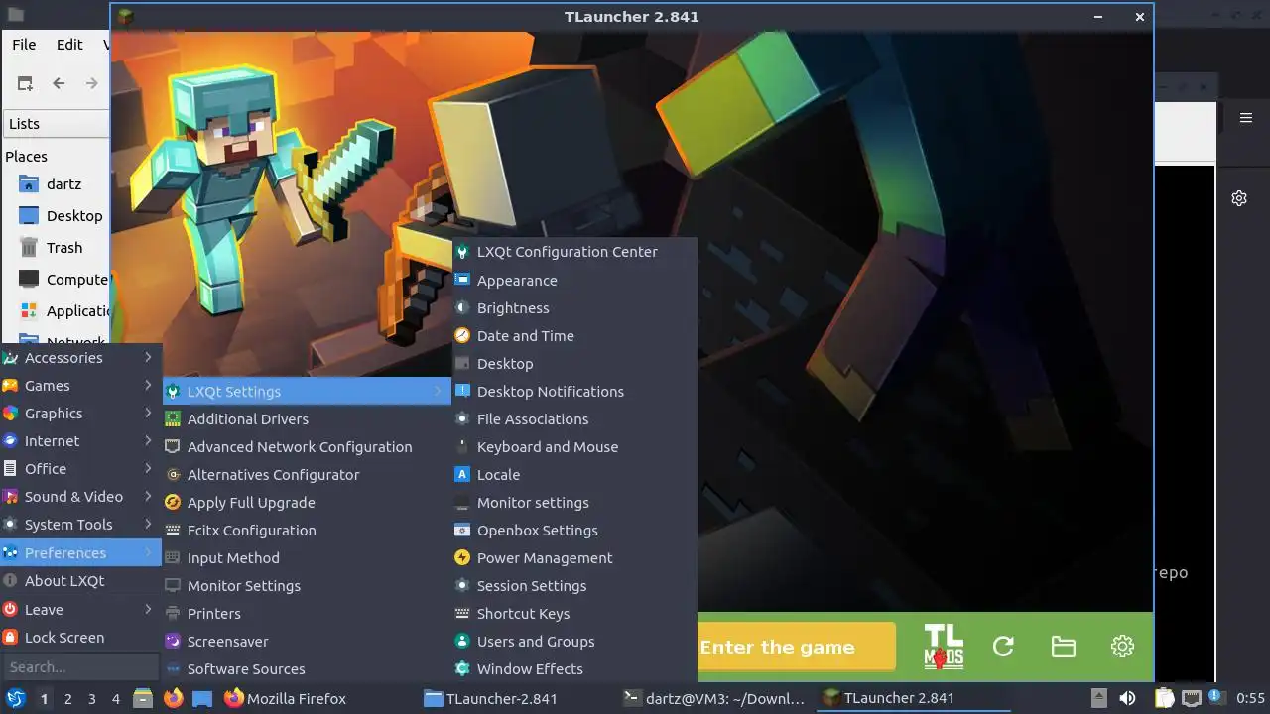Open Brightness settings
This screenshot has width=1270, height=714.
point(574,307)
